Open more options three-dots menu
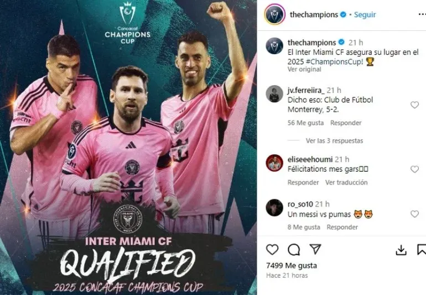426x295 pixels. coord(422,15)
